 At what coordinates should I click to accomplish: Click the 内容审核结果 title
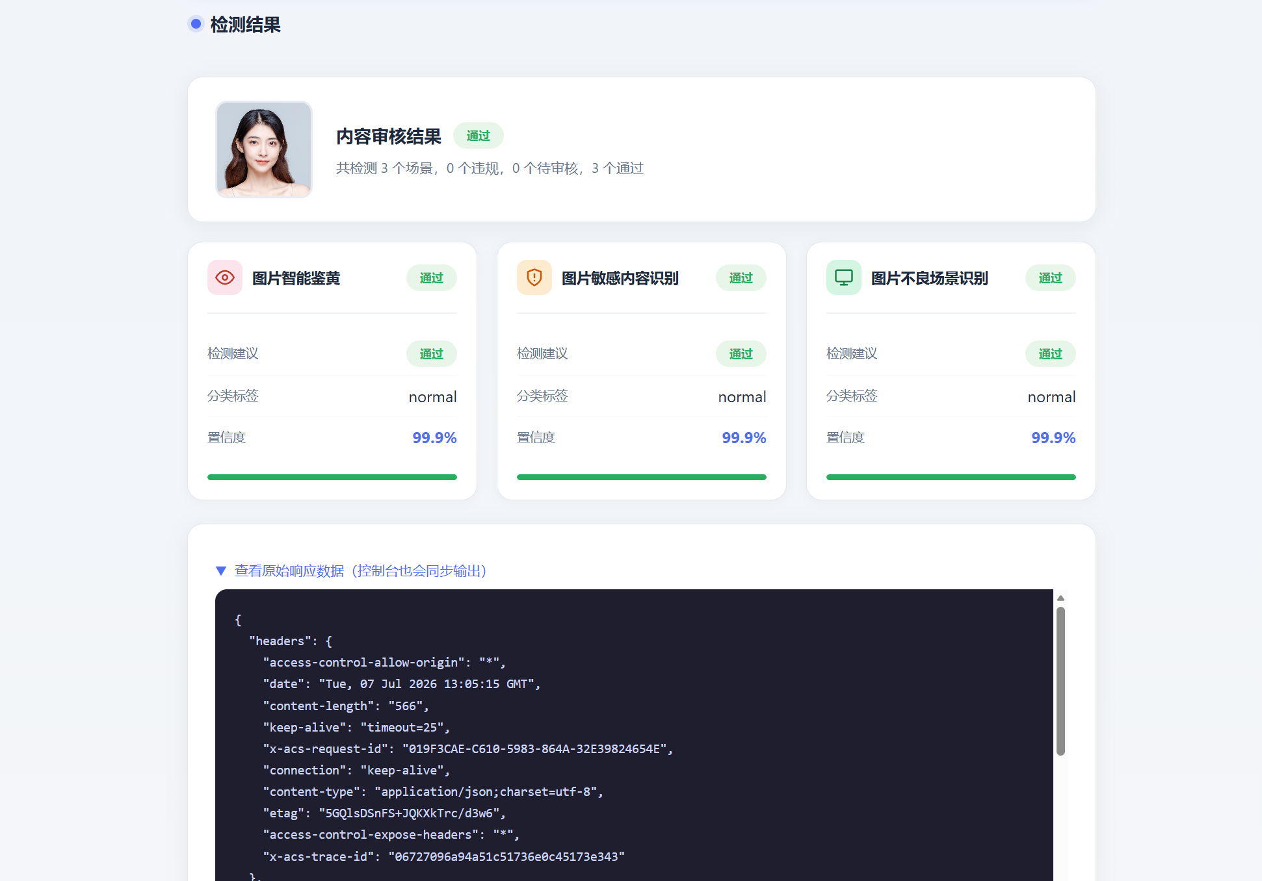[389, 136]
